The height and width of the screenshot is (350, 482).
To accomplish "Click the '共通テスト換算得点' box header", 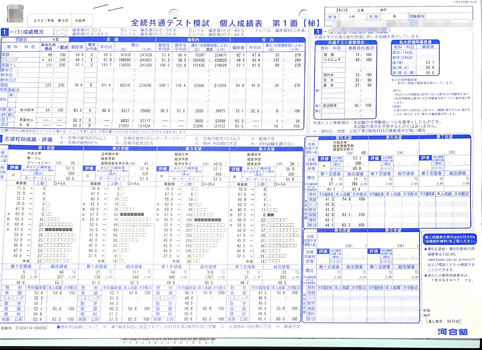I will [346, 43].
